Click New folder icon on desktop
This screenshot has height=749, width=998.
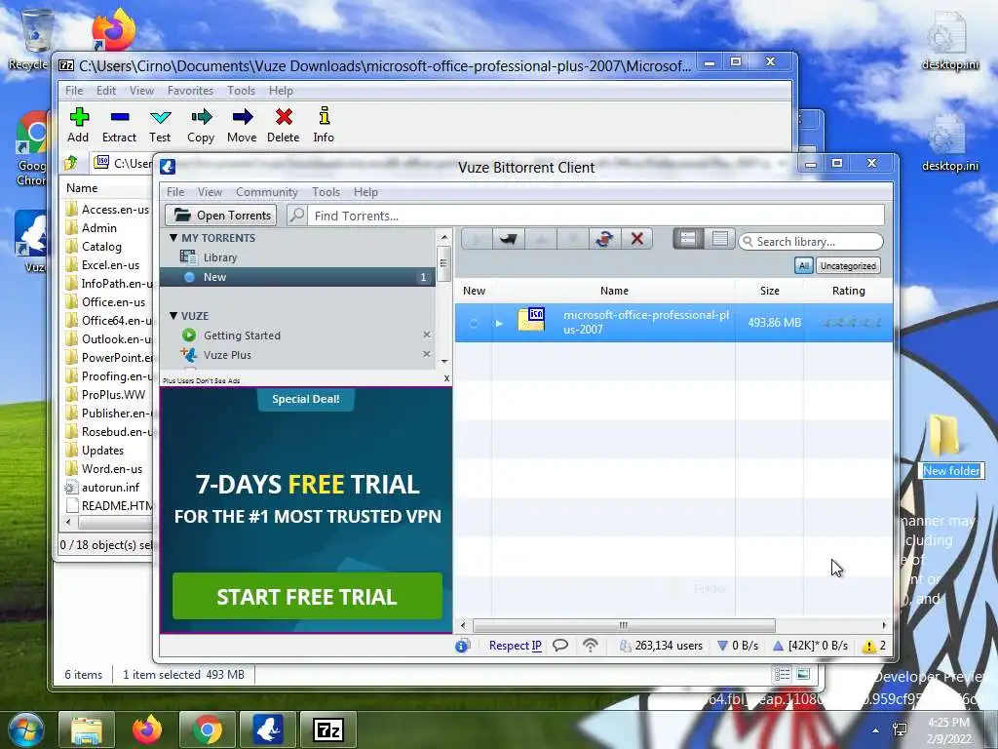click(944, 436)
